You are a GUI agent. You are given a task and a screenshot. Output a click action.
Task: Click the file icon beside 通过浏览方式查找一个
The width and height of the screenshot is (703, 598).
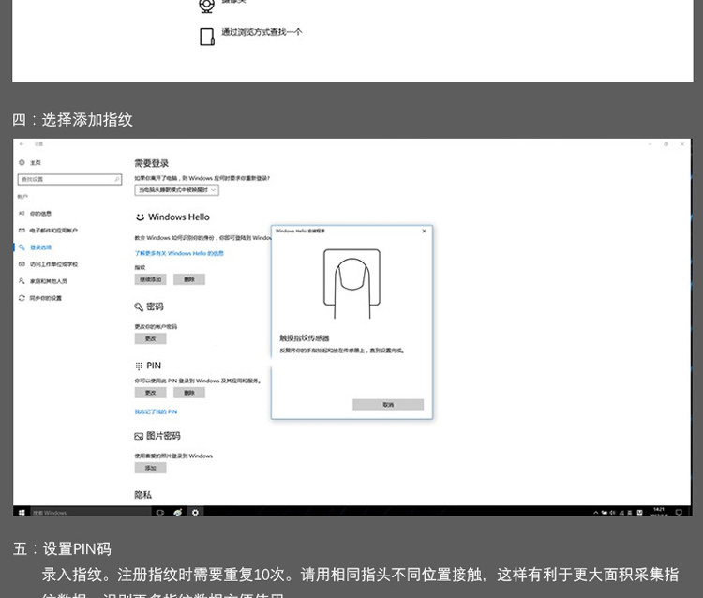(207, 37)
